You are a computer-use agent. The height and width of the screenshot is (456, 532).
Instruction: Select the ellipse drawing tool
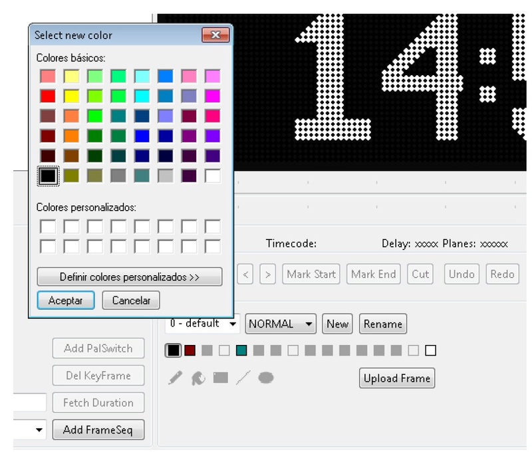click(265, 378)
